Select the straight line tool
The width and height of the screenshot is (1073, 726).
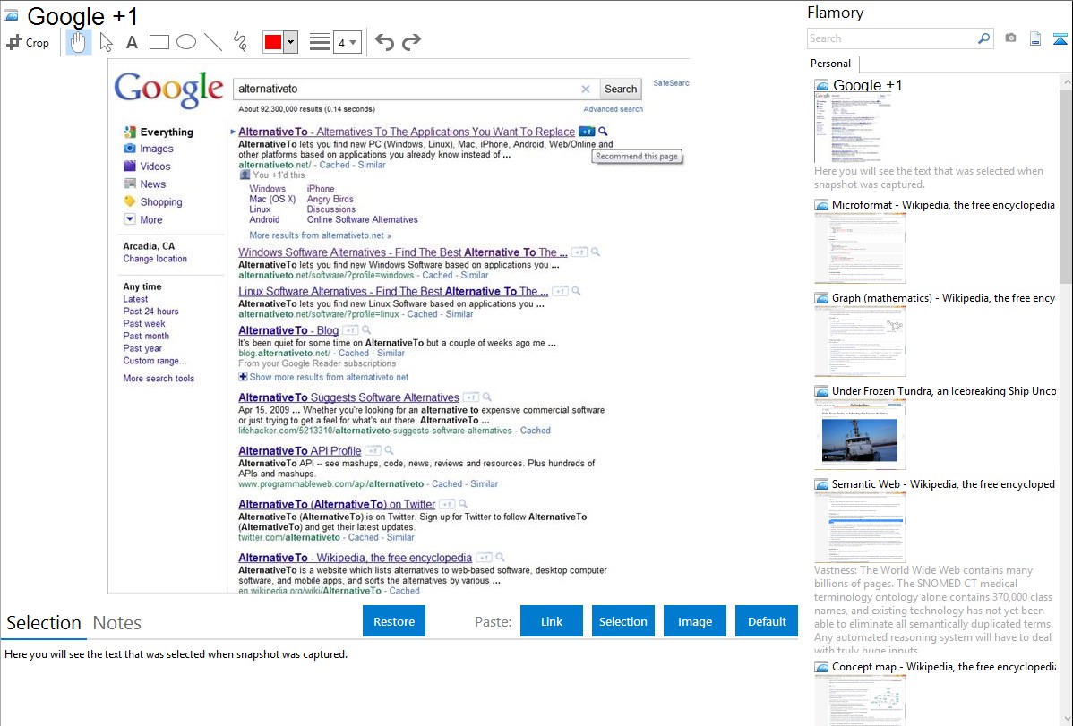tap(213, 42)
